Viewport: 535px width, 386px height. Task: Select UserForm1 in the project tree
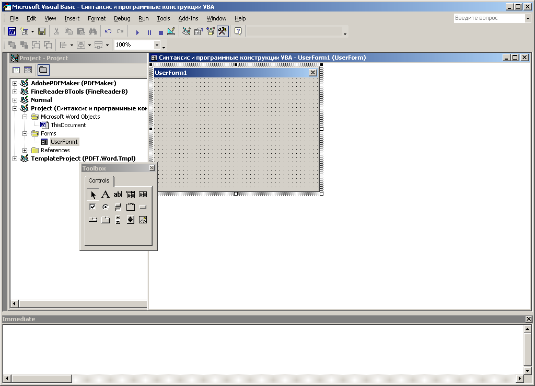click(x=64, y=142)
